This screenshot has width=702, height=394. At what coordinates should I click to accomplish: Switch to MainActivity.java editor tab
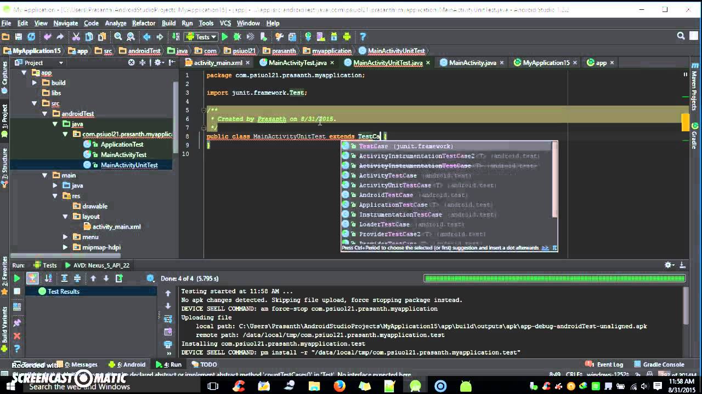[472, 62]
